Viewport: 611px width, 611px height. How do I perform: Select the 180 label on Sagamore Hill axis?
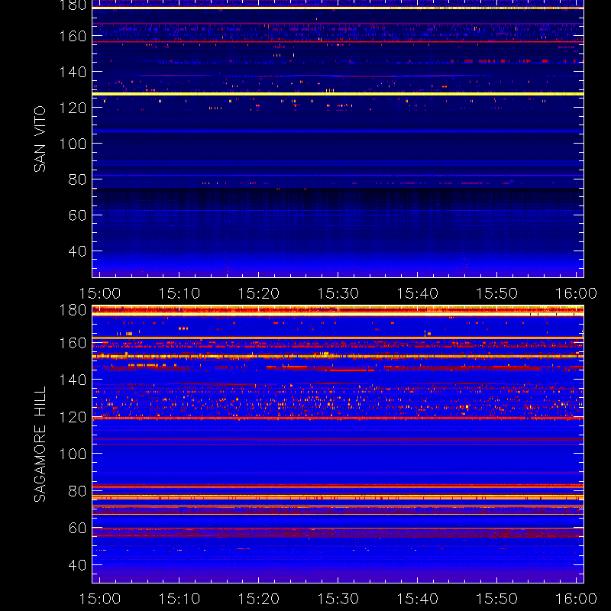point(73,310)
